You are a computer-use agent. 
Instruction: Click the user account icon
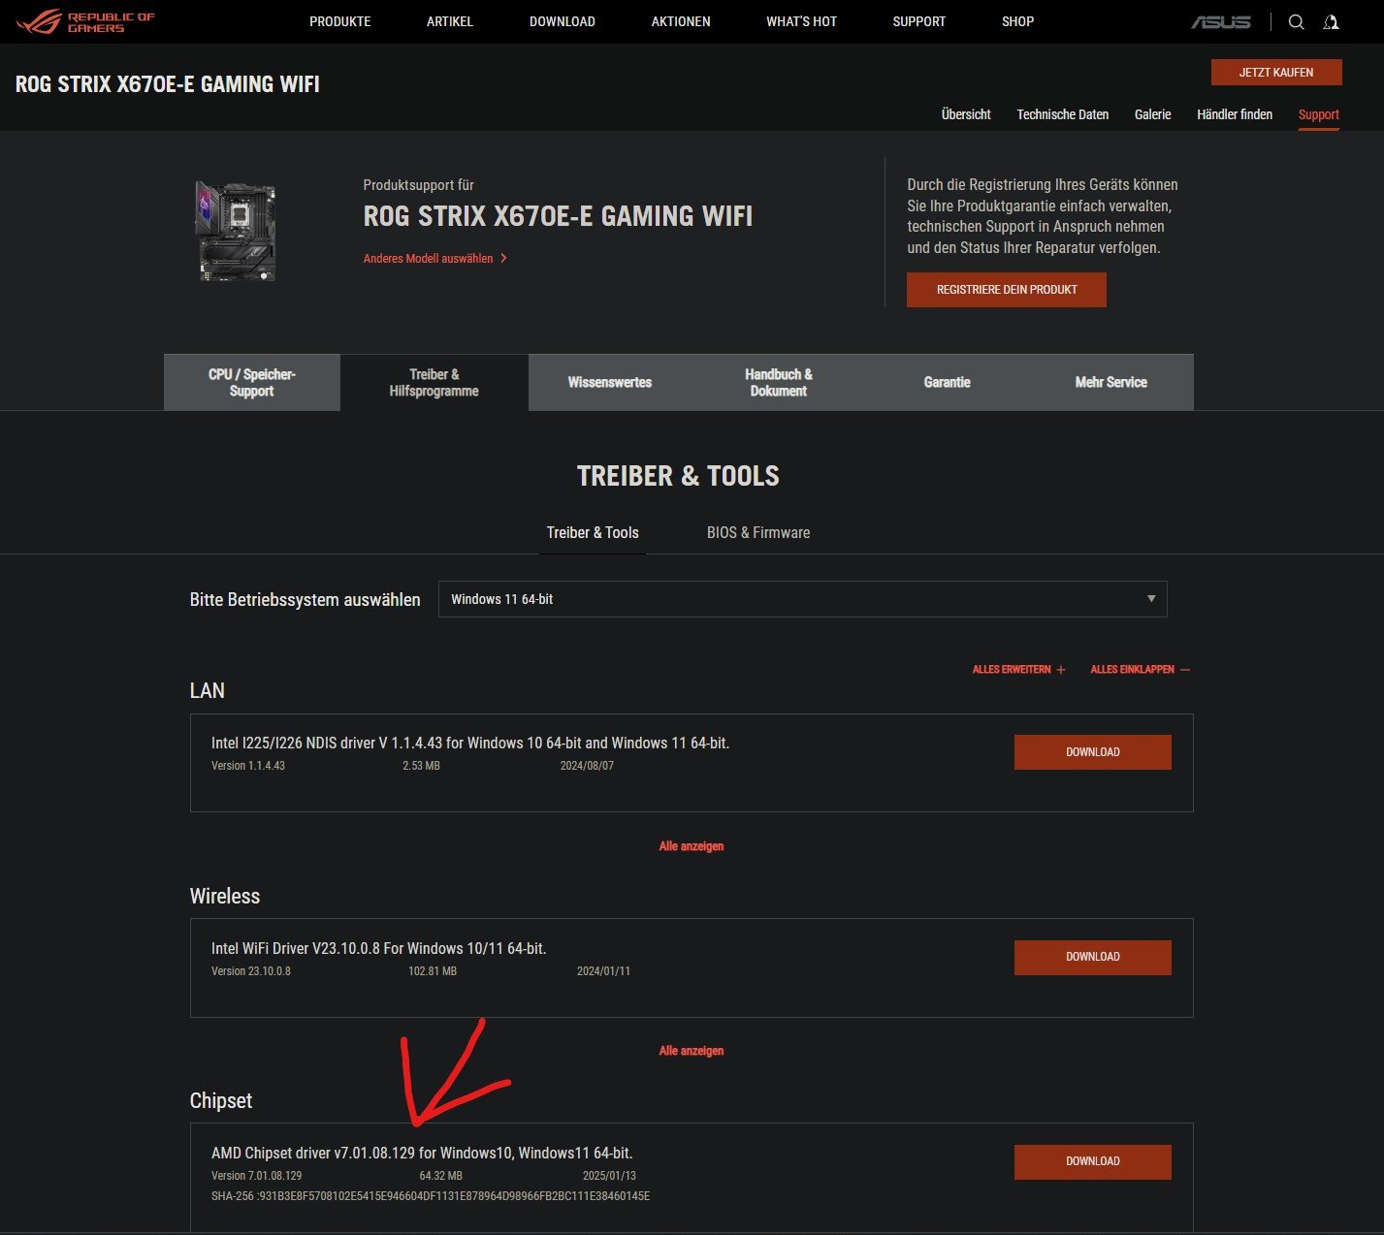point(1332,21)
